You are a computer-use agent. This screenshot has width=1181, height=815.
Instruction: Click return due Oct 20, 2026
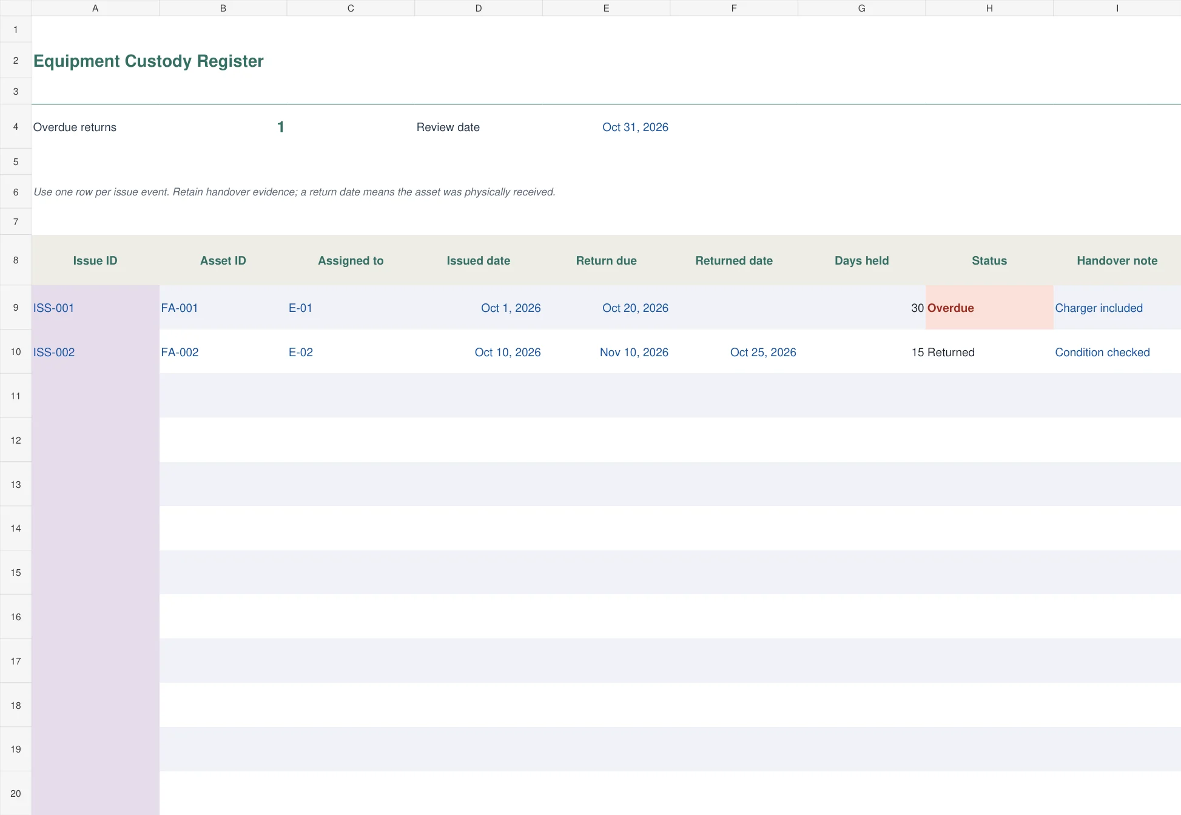pos(606,308)
